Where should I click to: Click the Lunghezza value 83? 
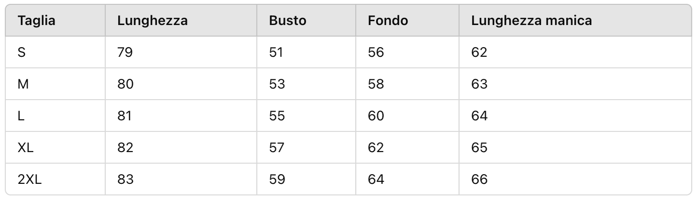click(125, 180)
